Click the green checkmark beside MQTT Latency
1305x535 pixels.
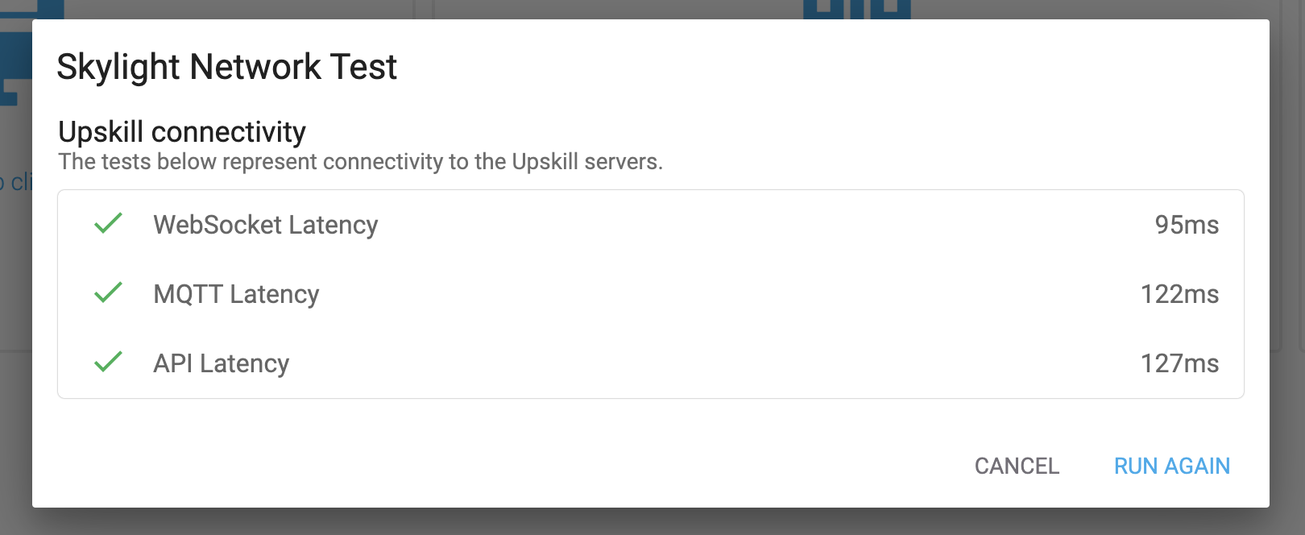108,292
